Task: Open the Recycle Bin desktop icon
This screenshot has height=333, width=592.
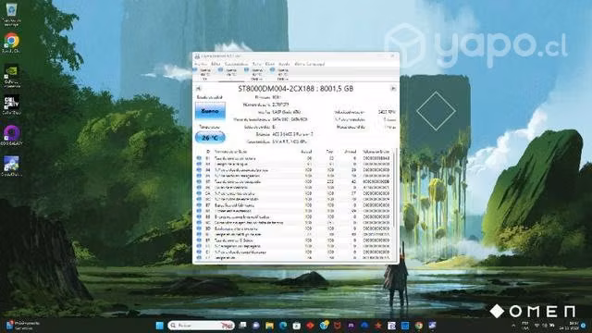Action: (x=11, y=14)
